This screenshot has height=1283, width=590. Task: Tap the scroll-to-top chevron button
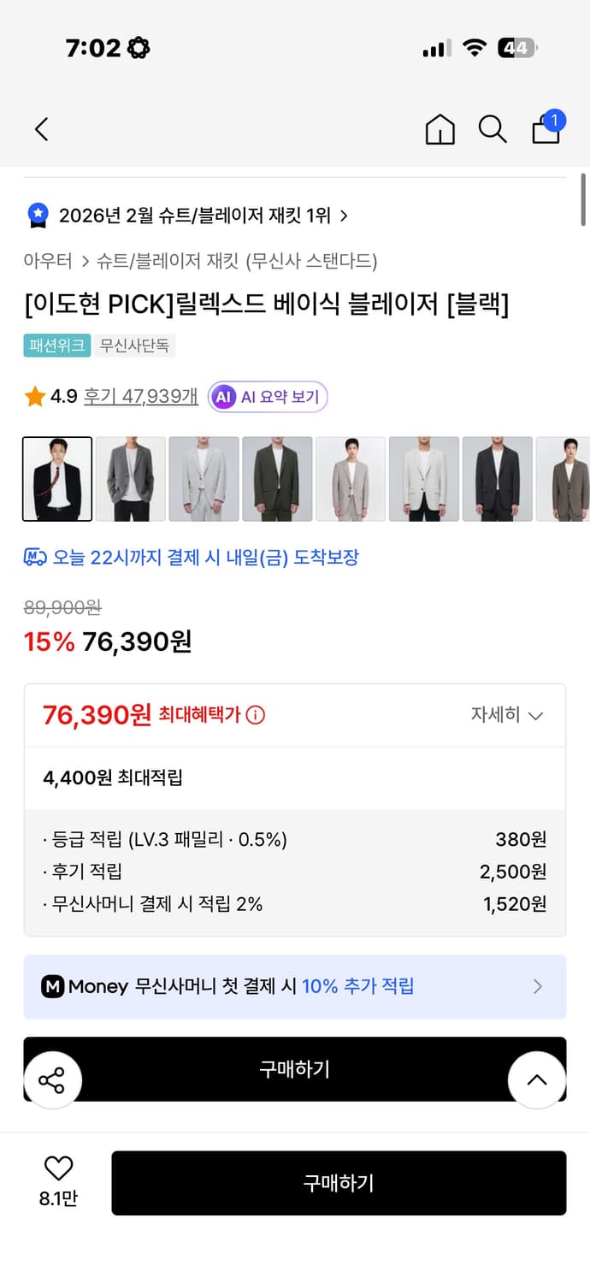(x=537, y=1080)
